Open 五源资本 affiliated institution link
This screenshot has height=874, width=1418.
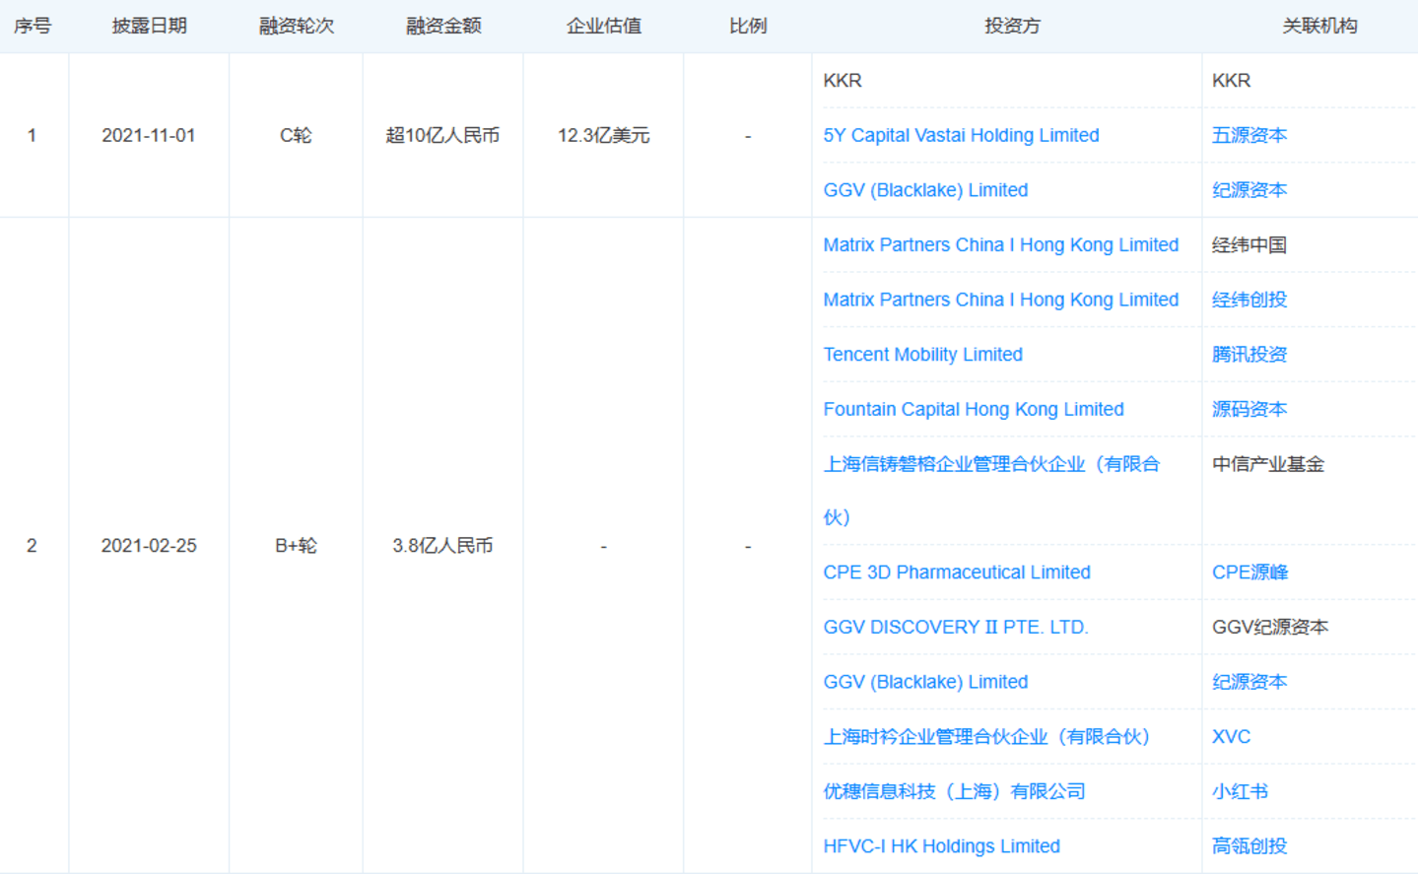pos(1249,135)
